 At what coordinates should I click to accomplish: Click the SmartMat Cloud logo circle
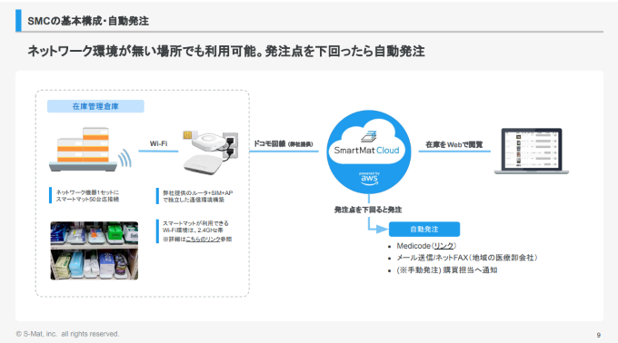coord(368,152)
